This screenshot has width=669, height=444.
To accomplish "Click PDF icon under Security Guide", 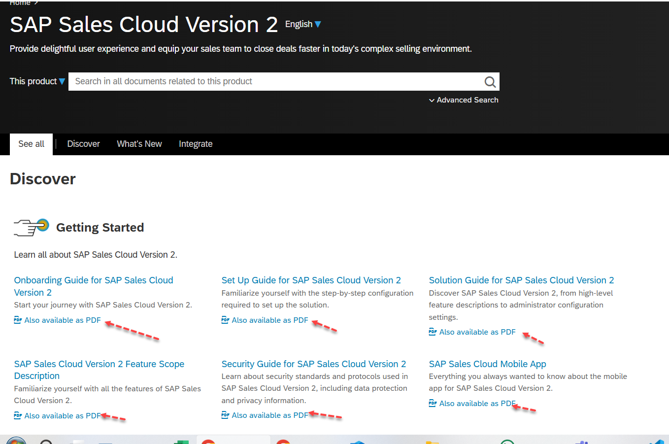I will tap(225, 415).
